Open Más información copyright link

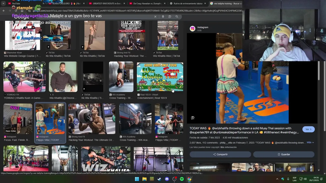(x=228, y=147)
